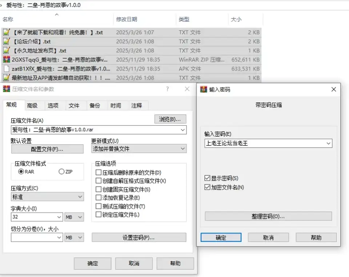The image size is (349, 277).
Task: Expand the 压缩文件名 dropdown arrow
Action: (x=183, y=130)
